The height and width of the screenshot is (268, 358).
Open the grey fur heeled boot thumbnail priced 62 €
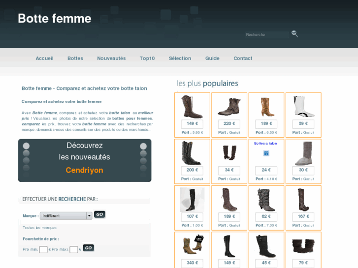266,200
